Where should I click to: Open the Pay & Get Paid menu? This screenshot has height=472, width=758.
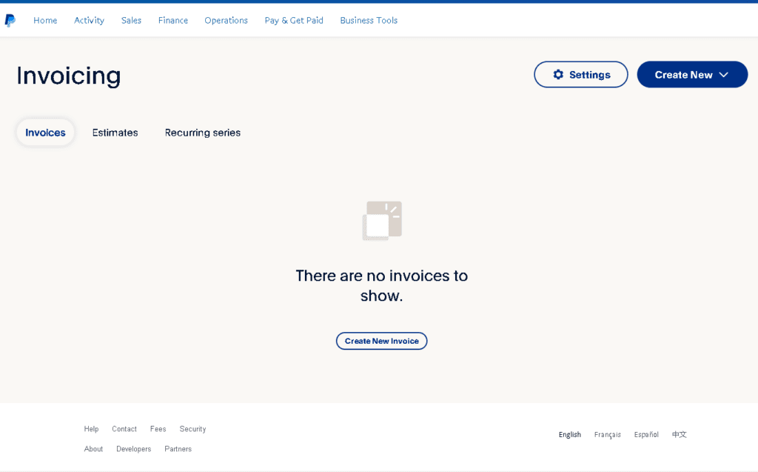[294, 20]
